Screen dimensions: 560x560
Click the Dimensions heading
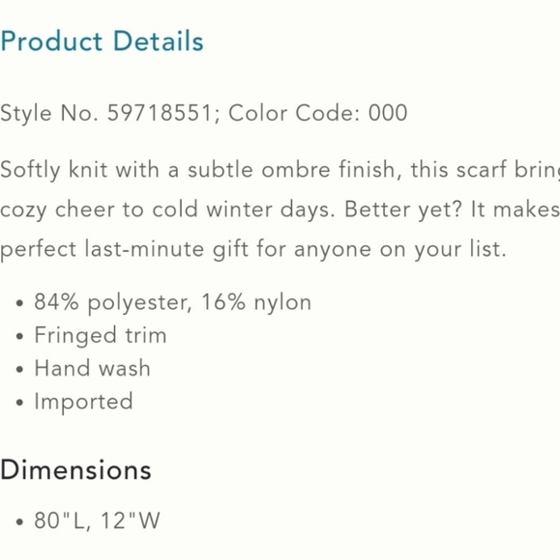75,470
